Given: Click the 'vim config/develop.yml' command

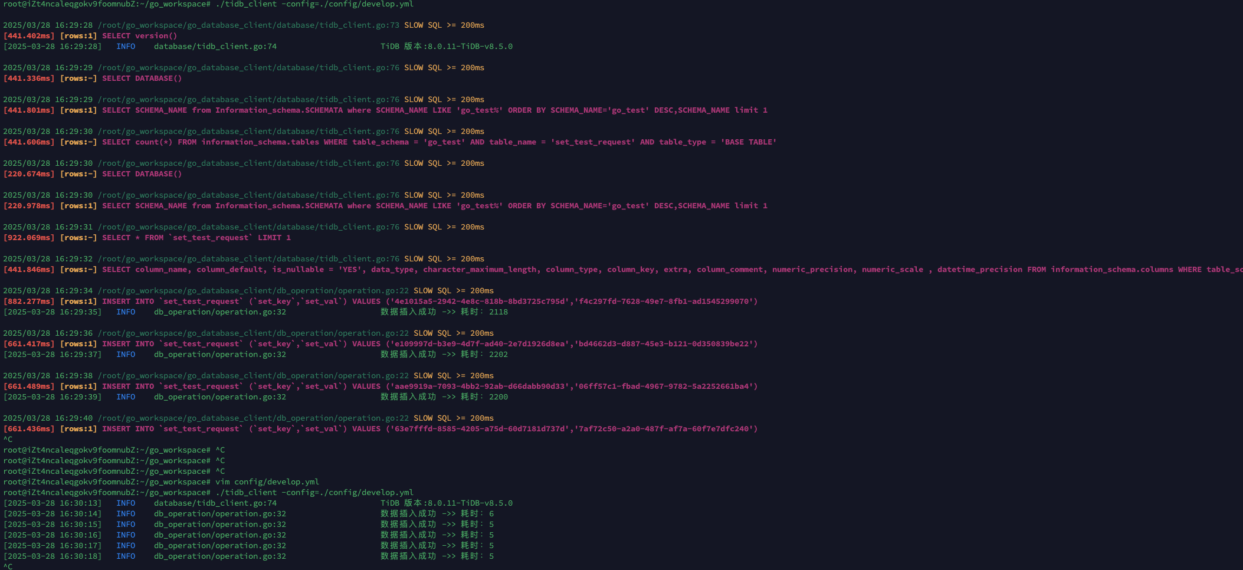Looking at the screenshot, I should (x=267, y=482).
